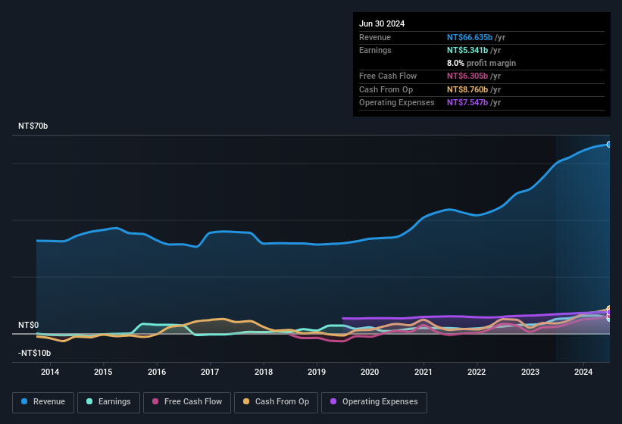The height and width of the screenshot is (424, 622).
Task: Select the 2017 x-axis year label
Action: click(x=210, y=372)
